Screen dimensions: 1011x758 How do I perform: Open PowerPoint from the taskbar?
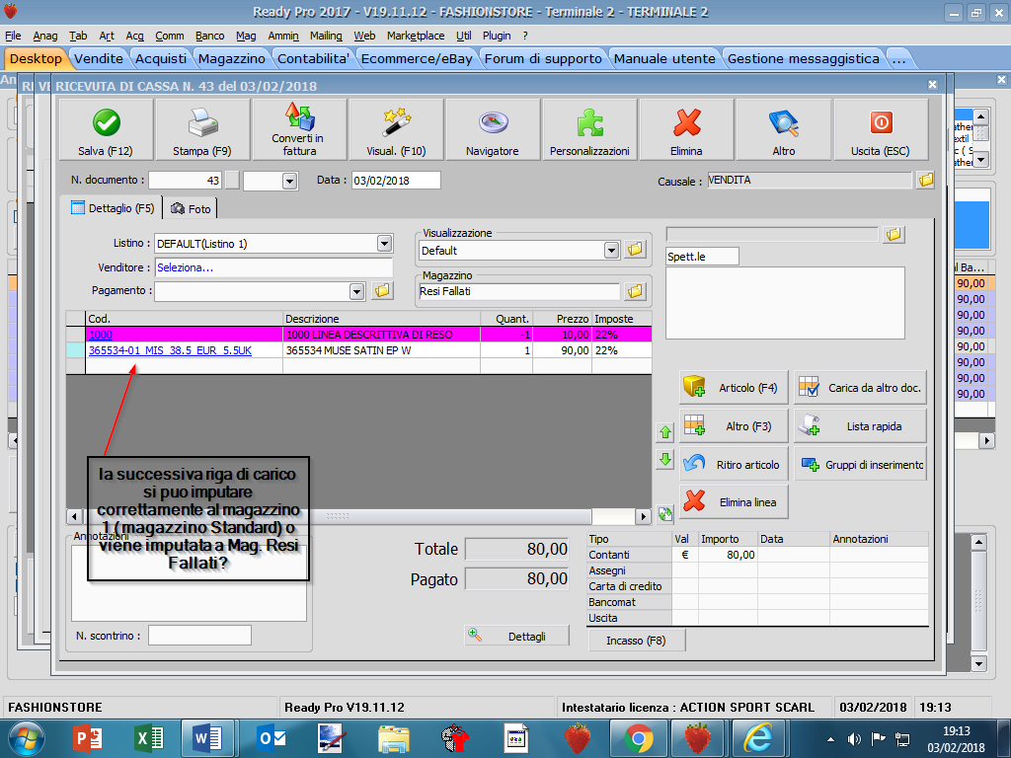point(88,738)
